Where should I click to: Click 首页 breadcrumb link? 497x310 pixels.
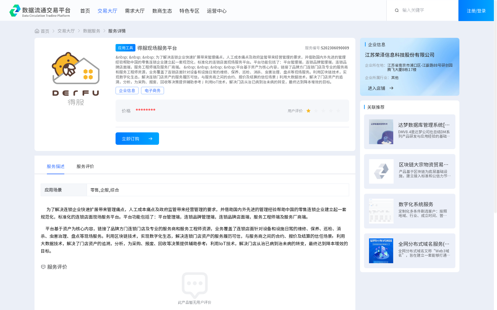pos(45,31)
